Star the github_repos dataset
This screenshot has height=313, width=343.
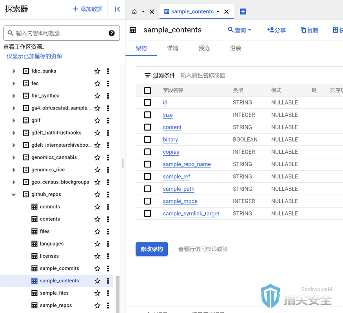click(97, 195)
